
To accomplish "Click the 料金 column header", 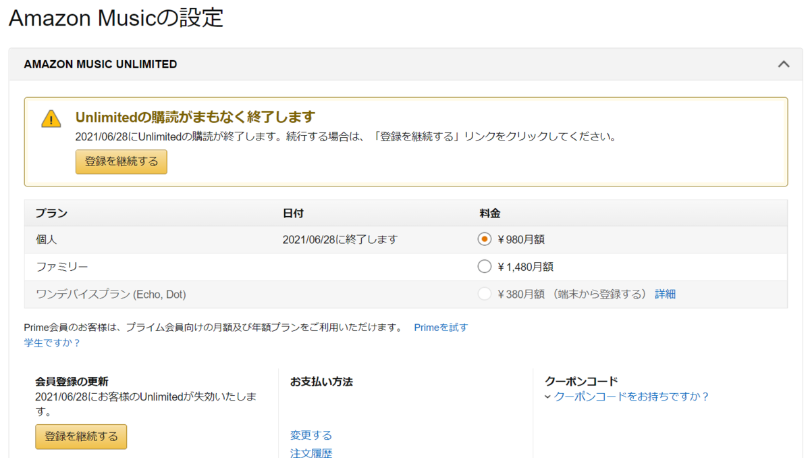I will coord(490,213).
